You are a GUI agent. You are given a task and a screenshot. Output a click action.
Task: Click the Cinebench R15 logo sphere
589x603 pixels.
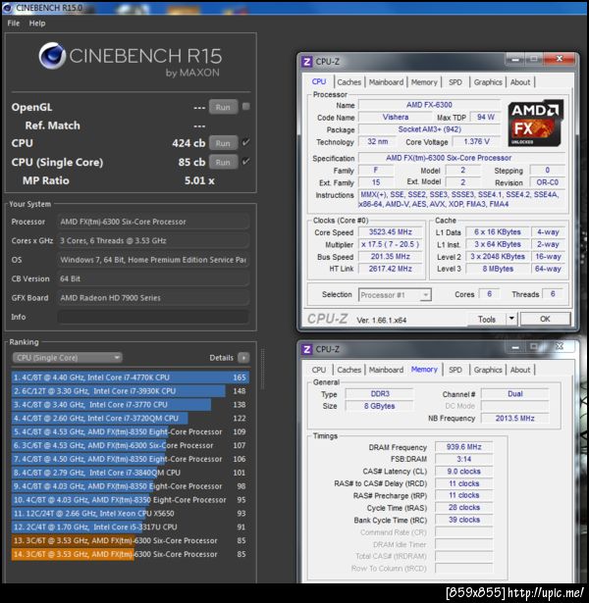[53, 56]
